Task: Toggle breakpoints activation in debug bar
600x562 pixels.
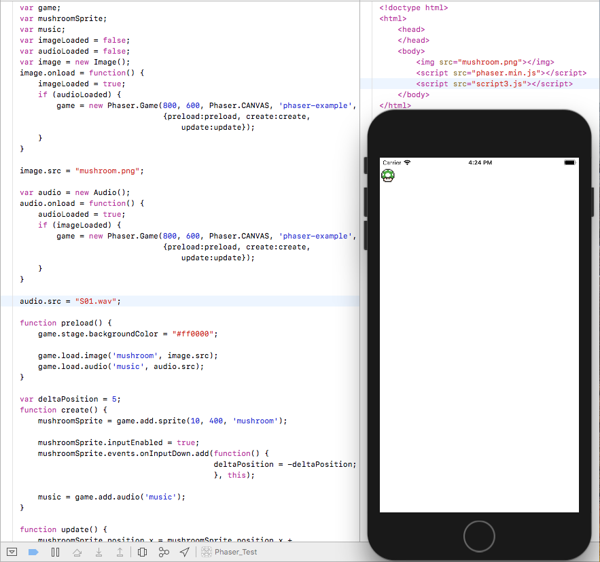Action: click(33, 552)
